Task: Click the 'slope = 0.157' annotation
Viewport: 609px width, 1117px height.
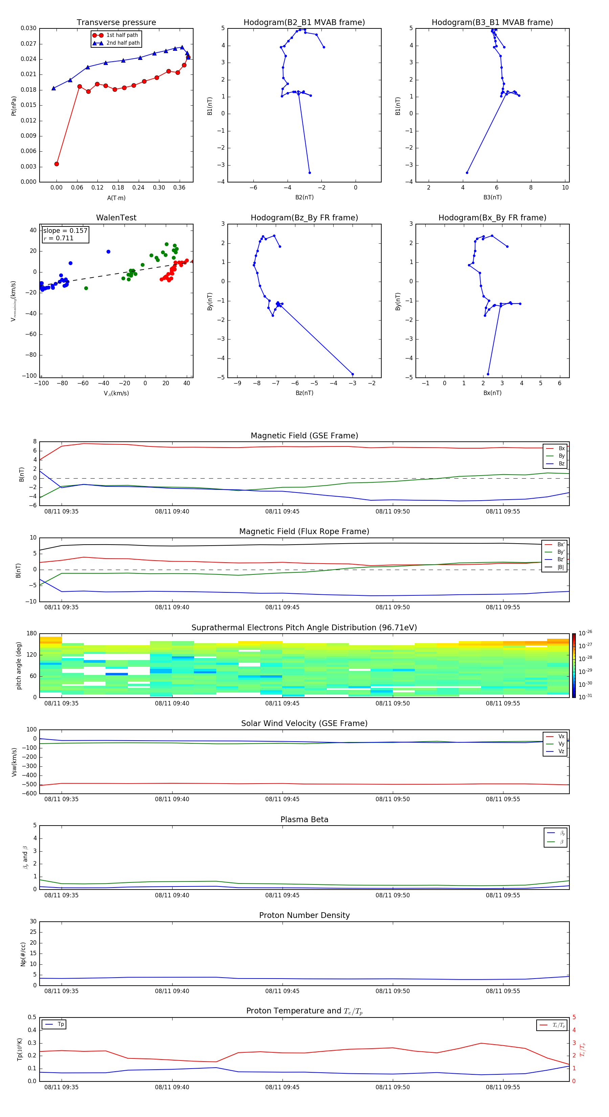Action: coord(65,231)
